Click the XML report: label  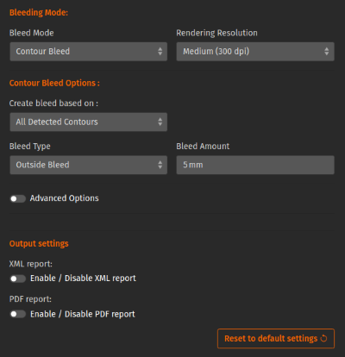(x=31, y=264)
